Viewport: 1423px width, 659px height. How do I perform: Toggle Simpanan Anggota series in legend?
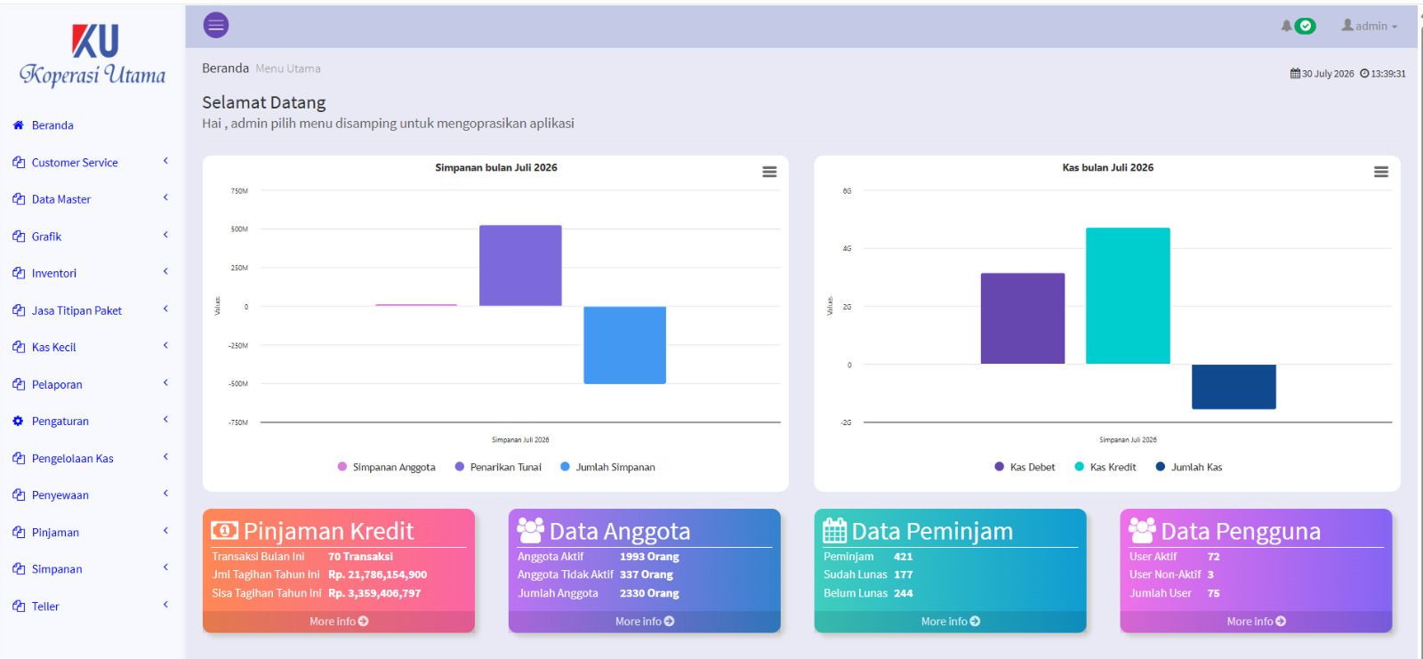[x=387, y=467]
